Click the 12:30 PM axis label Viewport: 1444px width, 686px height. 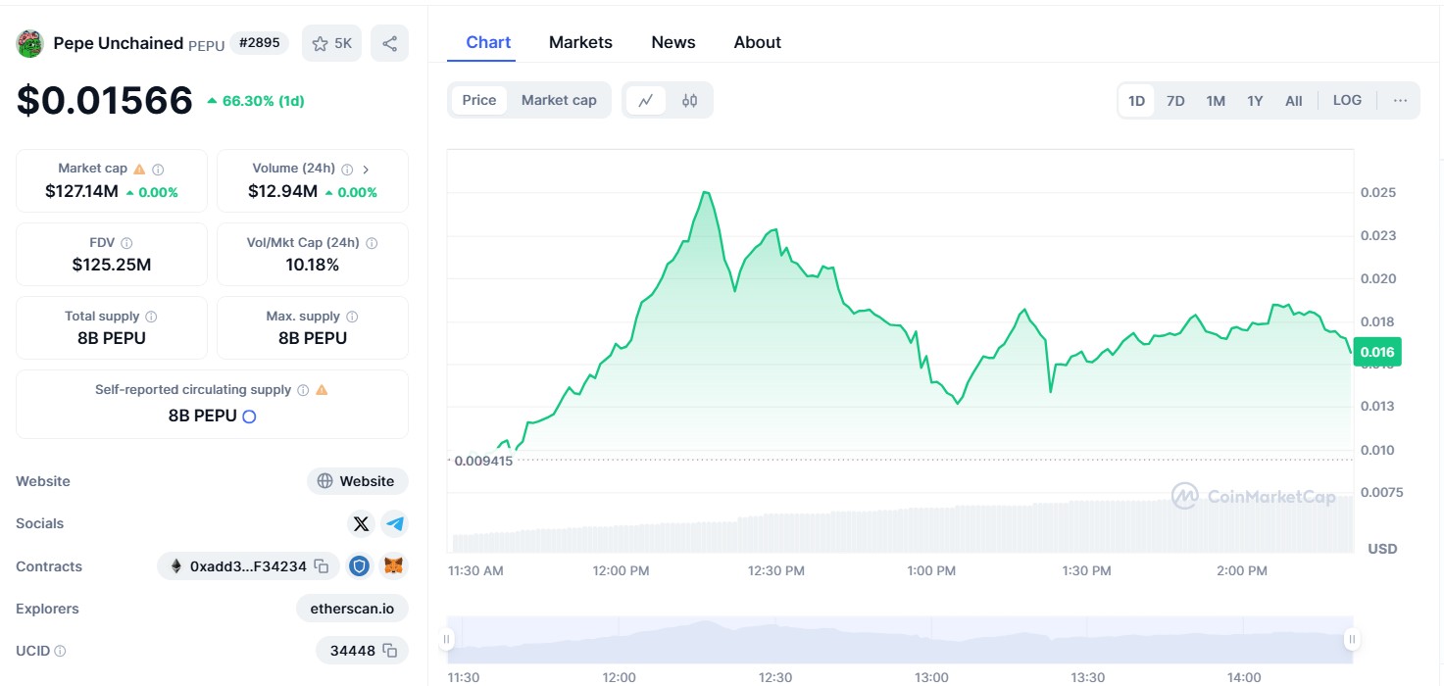pyautogui.click(x=776, y=570)
